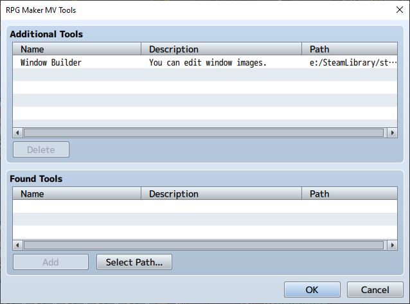
Task: Click left scroll arrow in Found Tools
Action: (x=18, y=245)
